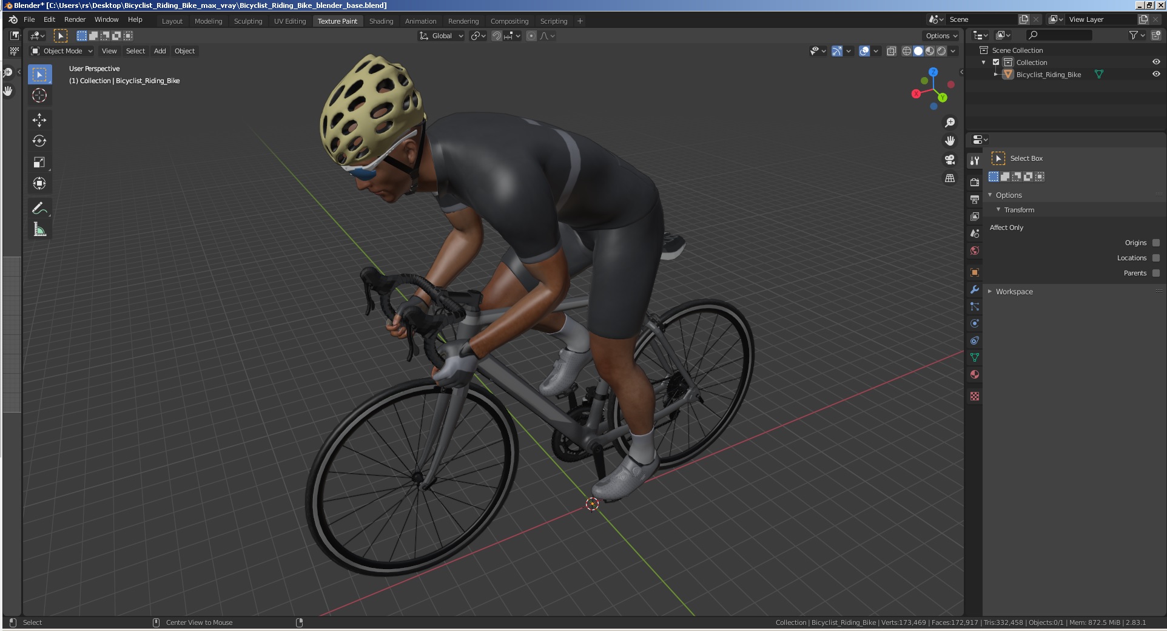Open the Object properties tab
1167x631 pixels.
[975, 272]
